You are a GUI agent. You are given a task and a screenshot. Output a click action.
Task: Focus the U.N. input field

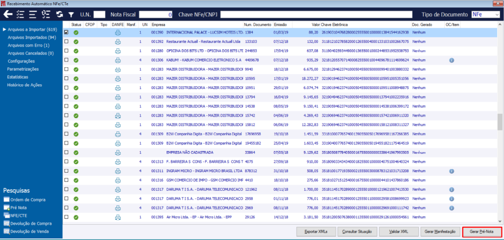click(99, 14)
